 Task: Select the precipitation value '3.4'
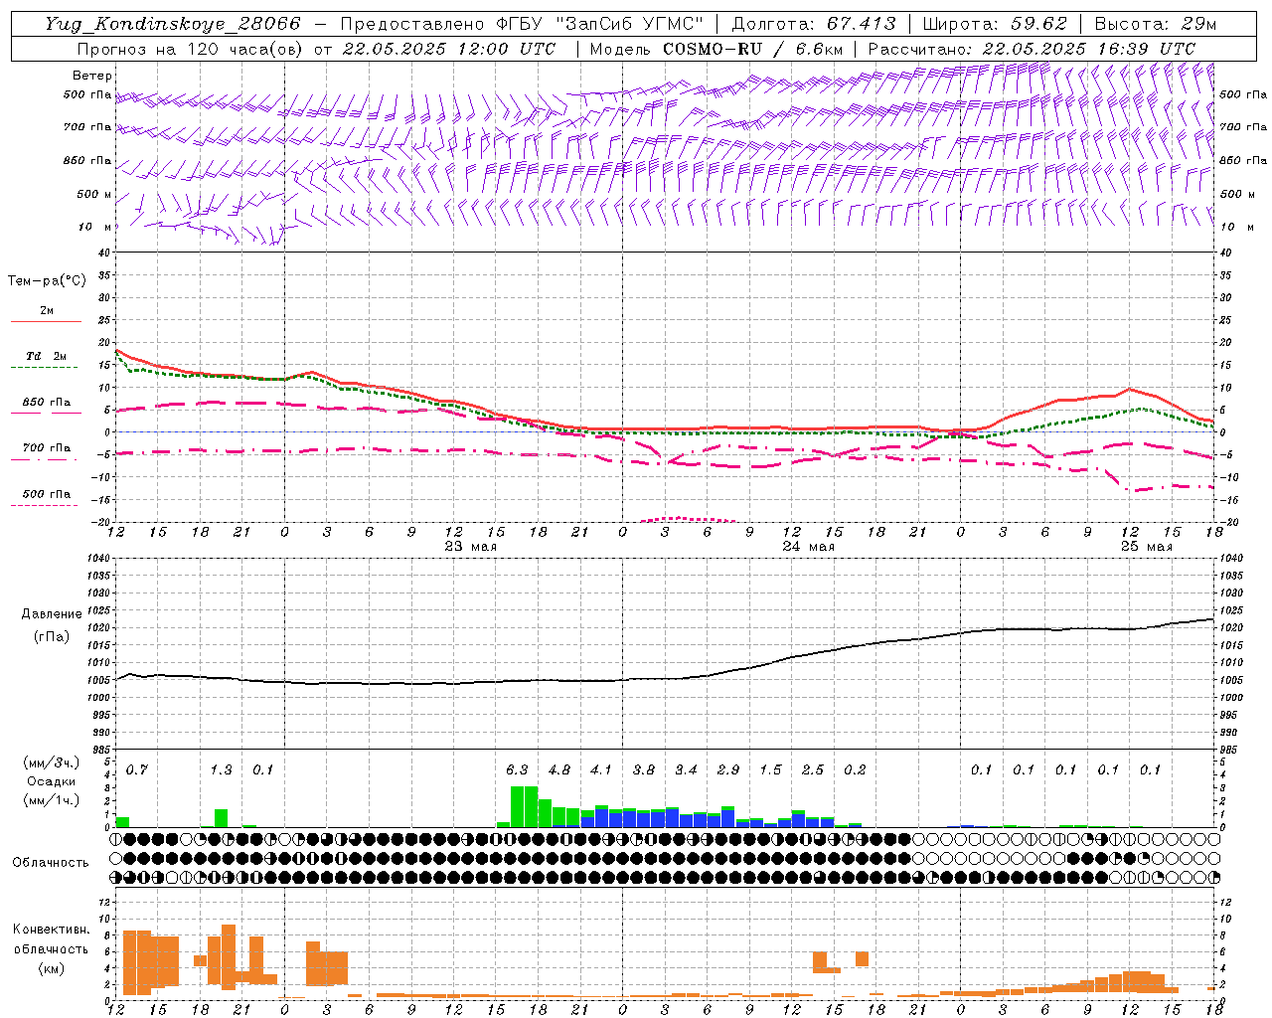click(686, 769)
